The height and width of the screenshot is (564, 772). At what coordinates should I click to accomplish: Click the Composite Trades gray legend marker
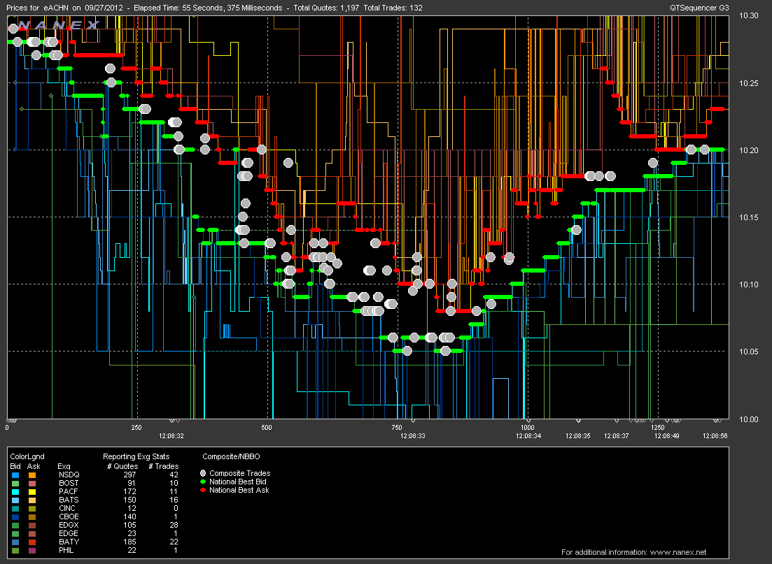pos(203,473)
